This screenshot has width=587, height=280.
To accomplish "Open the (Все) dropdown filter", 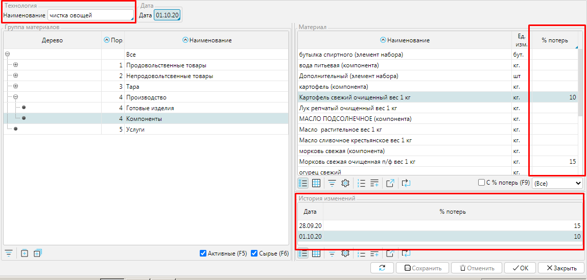I will 557,183.
